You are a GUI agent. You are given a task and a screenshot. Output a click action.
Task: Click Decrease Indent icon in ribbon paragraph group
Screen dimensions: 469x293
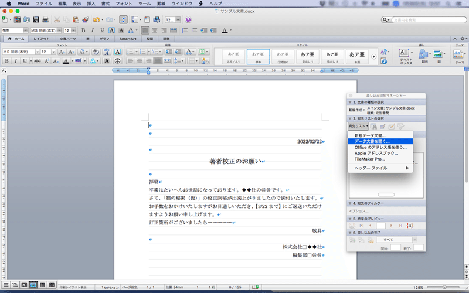click(x=169, y=52)
